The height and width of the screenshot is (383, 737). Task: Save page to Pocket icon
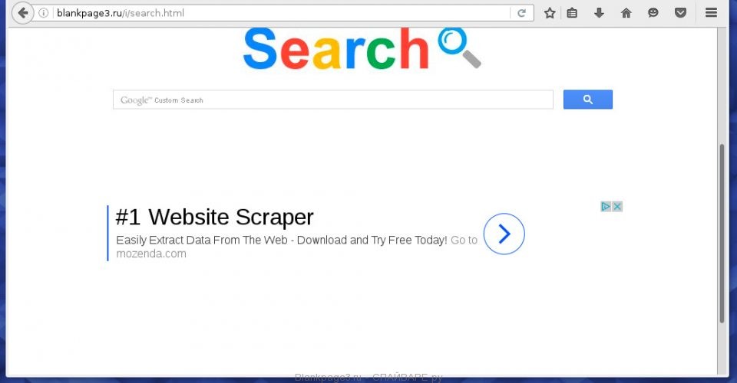tap(680, 13)
